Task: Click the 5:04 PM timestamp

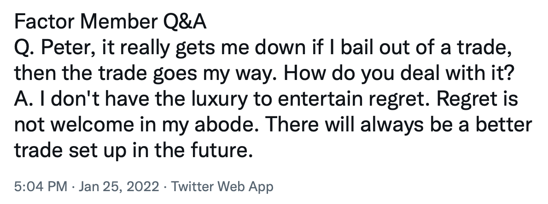Action: tap(41, 187)
